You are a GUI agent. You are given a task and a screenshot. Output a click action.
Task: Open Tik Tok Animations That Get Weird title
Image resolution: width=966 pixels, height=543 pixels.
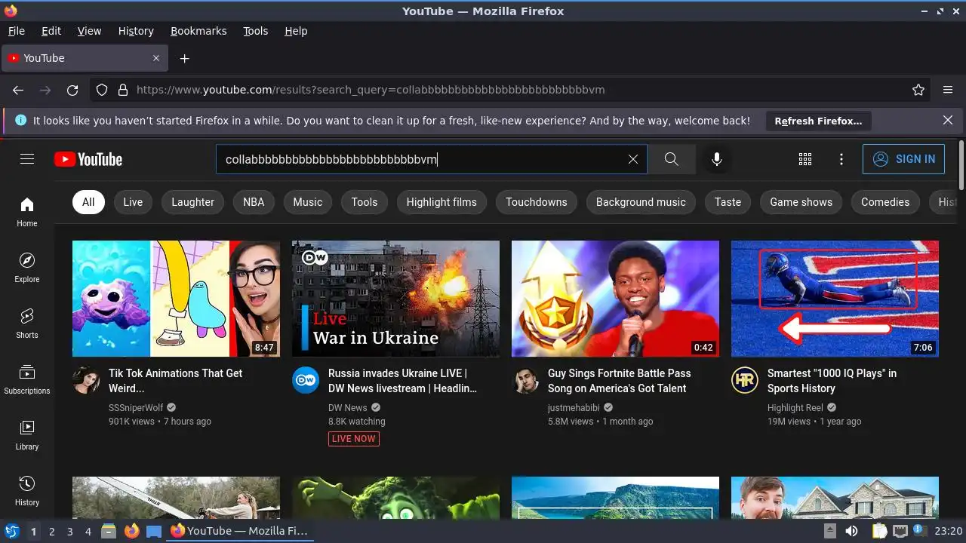(x=176, y=381)
